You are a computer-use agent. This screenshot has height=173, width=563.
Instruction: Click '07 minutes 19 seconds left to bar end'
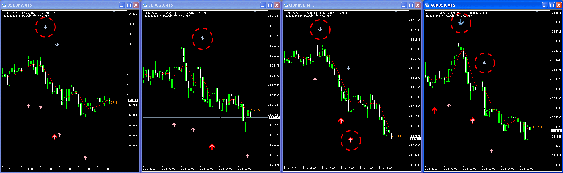click(x=308, y=16)
